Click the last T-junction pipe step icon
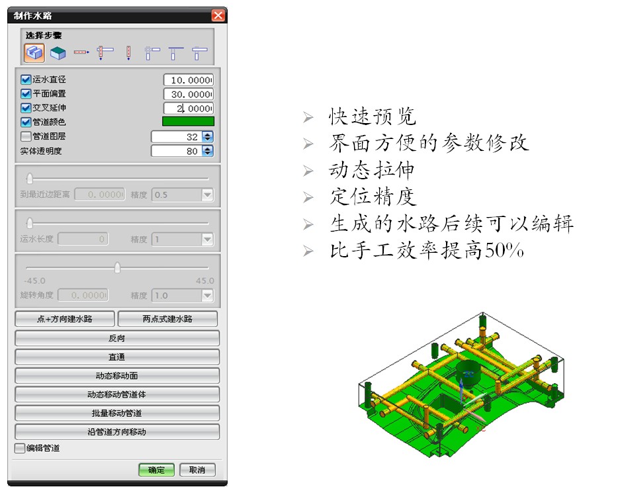622x491 pixels. click(199, 52)
